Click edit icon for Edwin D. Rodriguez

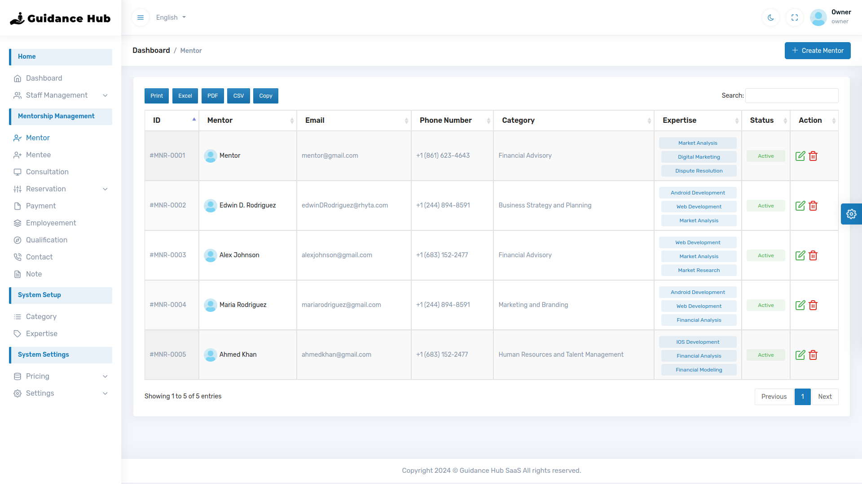[800, 206]
